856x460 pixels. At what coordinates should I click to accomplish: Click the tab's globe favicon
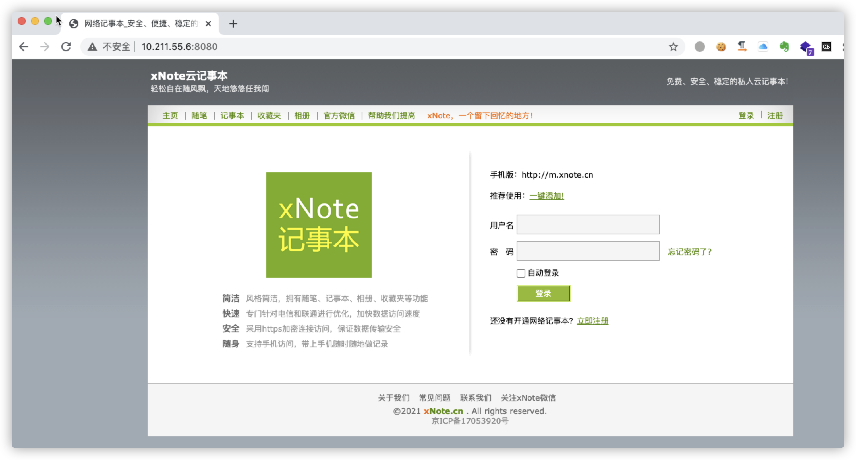74,24
